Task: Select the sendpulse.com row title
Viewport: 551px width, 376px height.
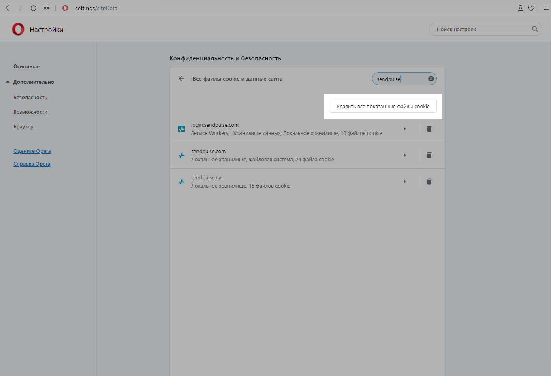Action: point(208,151)
